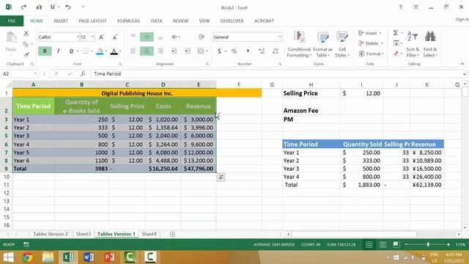Screen dimensions: 469x264
Task: Open the General number format dropdown
Action: pos(280,37)
